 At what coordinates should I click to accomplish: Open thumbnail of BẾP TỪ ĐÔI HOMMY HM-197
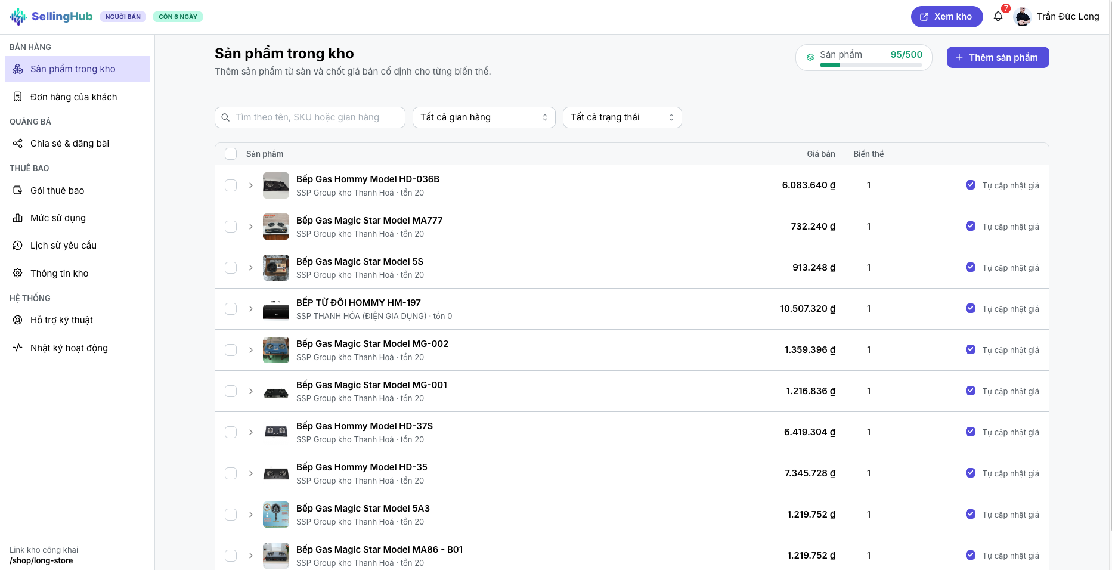tap(276, 309)
